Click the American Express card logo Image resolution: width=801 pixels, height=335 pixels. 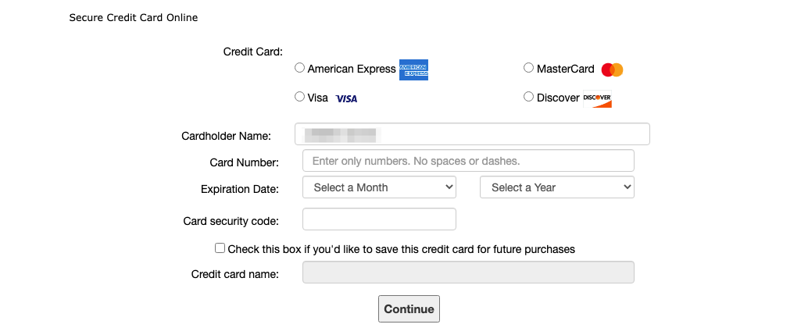[413, 70]
